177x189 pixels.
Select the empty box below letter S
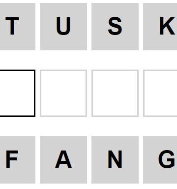(x=115, y=93)
